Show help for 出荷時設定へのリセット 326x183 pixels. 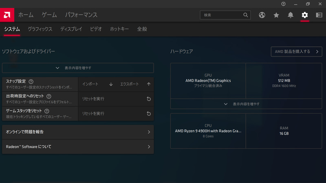(49, 96)
